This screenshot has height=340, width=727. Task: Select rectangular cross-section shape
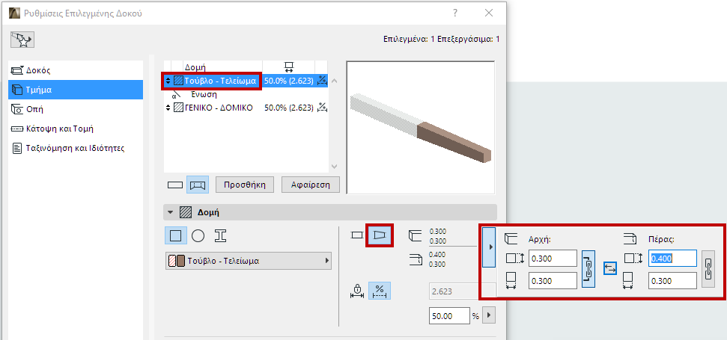[x=176, y=235]
